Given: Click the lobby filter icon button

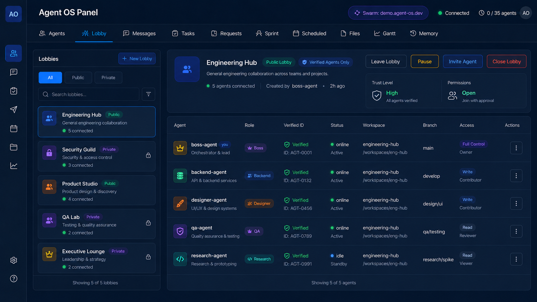Looking at the screenshot, I should 148,94.
